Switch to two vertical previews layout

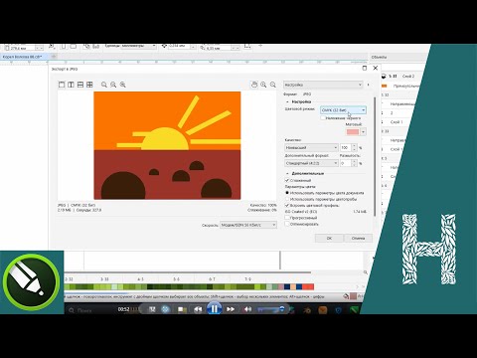[x=71, y=85]
